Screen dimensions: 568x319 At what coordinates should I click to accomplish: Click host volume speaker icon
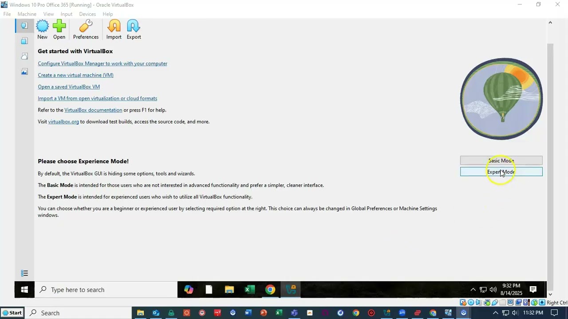click(515, 313)
